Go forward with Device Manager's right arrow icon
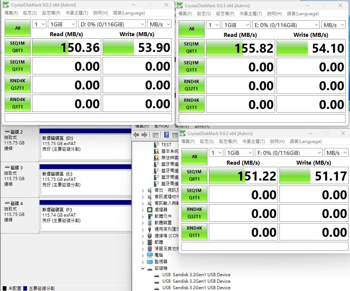 pos(144,135)
